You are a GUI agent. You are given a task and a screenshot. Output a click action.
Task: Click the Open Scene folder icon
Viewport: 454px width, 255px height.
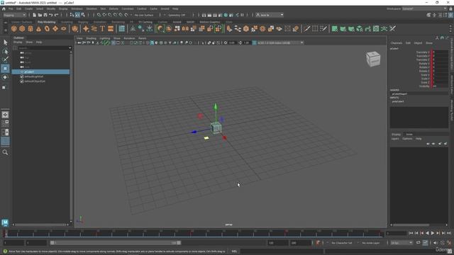(x=40, y=15)
